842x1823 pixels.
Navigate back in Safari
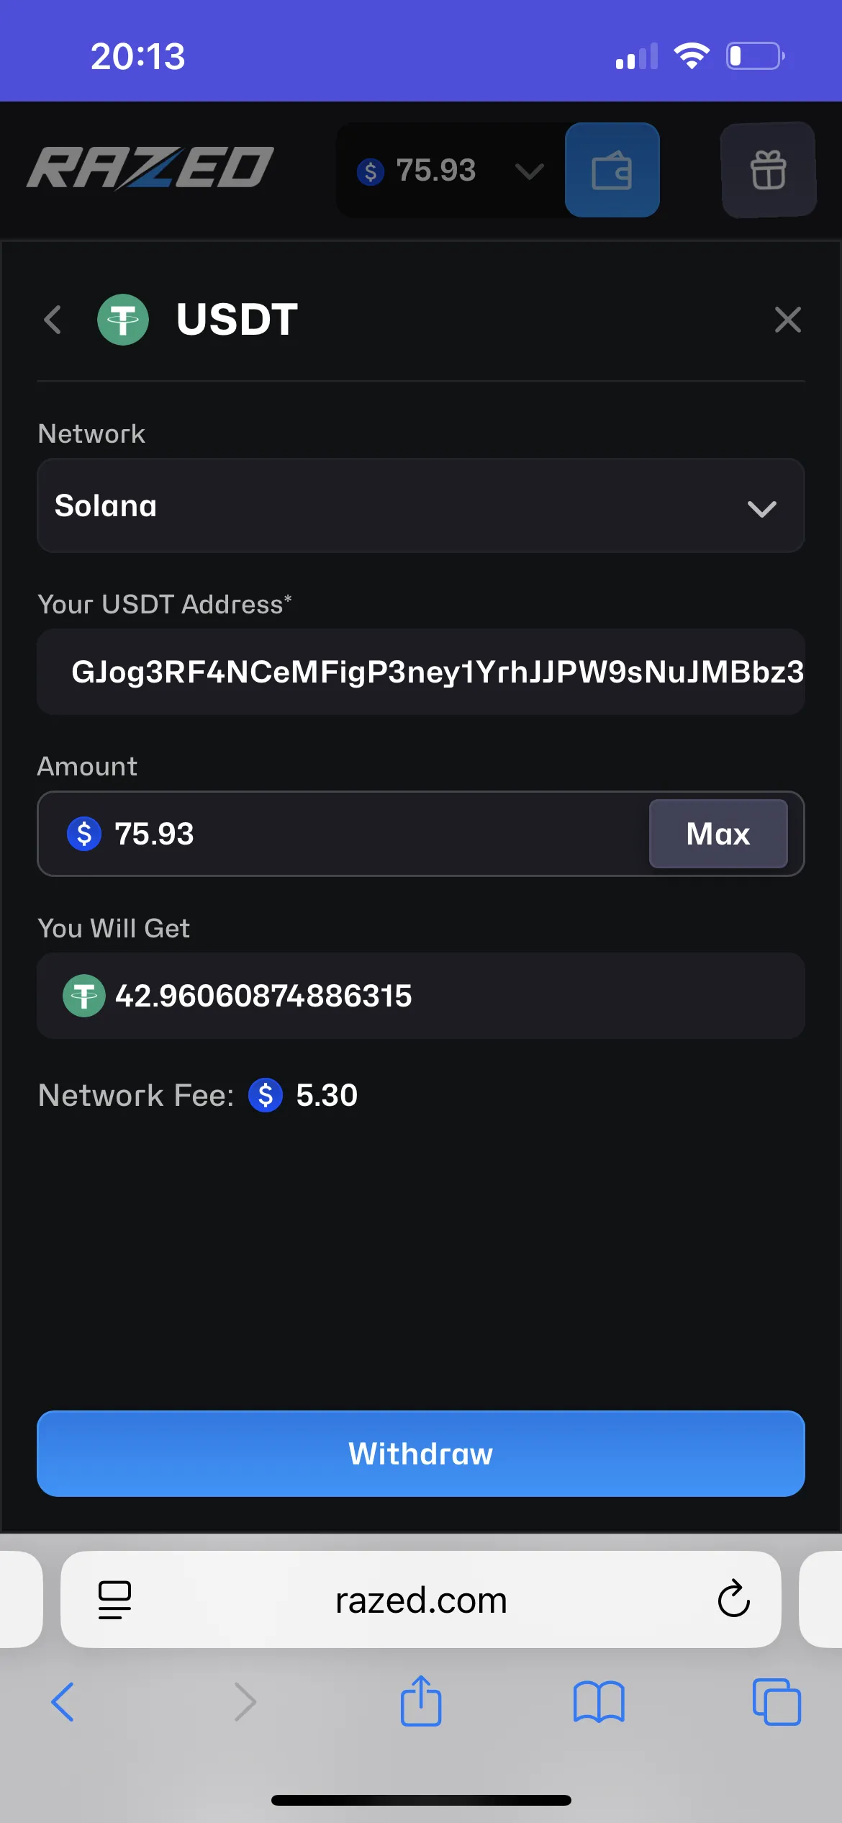[x=63, y=1702]
